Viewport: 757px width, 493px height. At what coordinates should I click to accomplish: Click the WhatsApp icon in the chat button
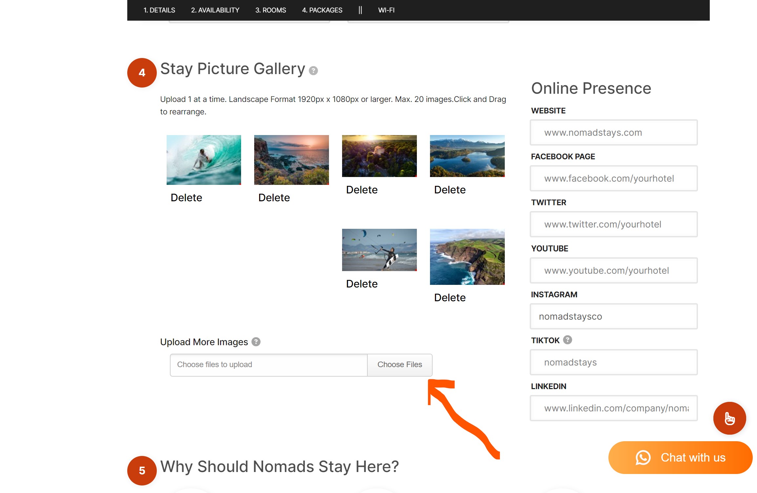point(643,458)
